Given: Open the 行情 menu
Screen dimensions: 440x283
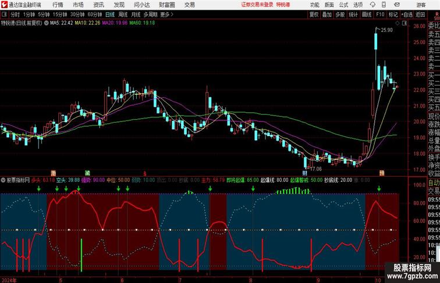Looking at the screenshot, I should (x=58, y=5).
